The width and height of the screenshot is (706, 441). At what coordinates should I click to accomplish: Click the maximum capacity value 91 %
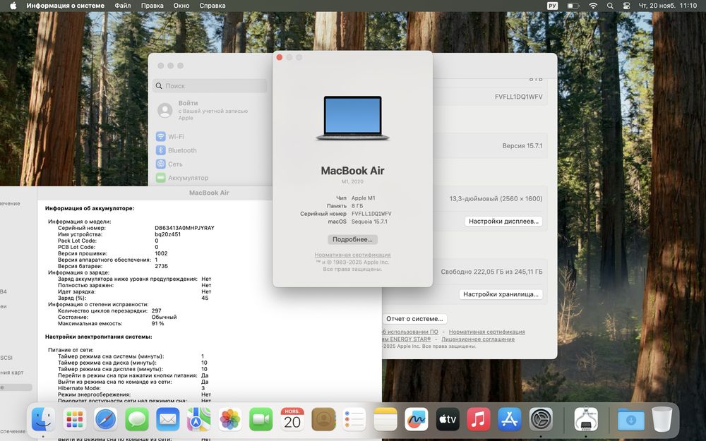tap(157, 324)
